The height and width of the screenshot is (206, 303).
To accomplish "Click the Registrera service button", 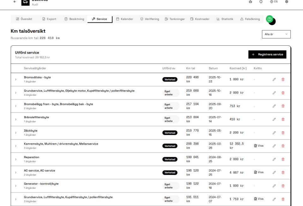I will coord(267,54).
